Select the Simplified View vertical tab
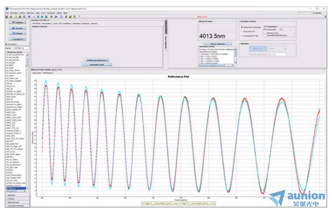This screenshot has height=213, width=332. pos(166,42)
